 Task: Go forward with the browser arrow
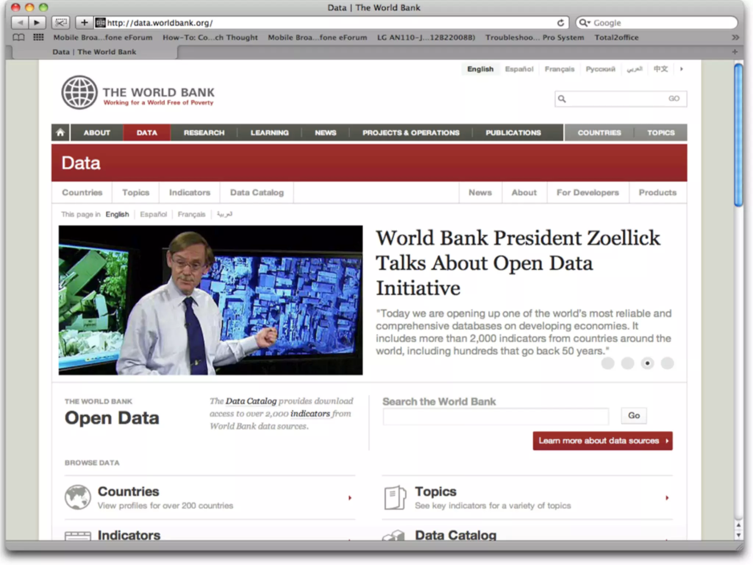(37, 23)
